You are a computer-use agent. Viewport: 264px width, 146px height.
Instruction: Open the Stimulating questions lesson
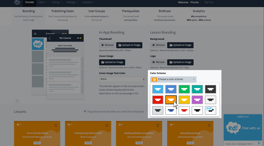(x=190, y=133)
